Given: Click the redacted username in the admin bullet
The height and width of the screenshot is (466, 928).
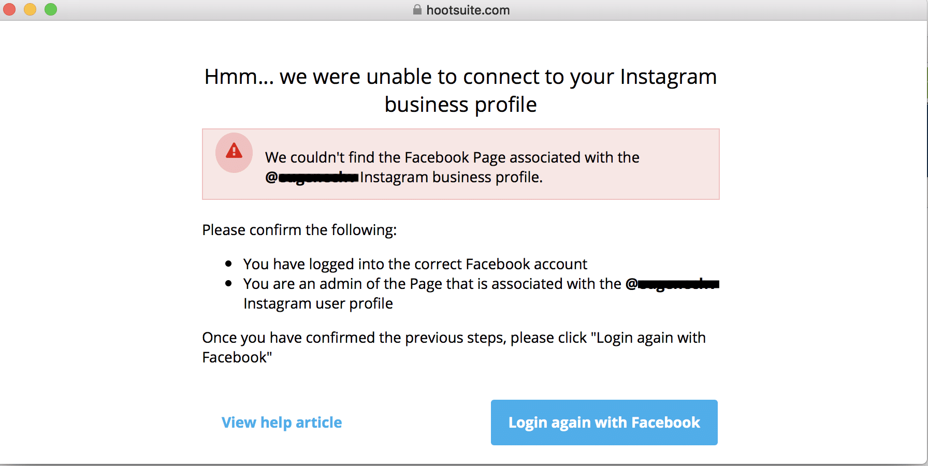Looking at the screenshot, I should (673, 284).
